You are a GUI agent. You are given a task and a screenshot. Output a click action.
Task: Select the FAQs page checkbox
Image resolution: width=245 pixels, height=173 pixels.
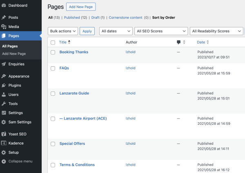pyautogui.click(x=53, y=68)
